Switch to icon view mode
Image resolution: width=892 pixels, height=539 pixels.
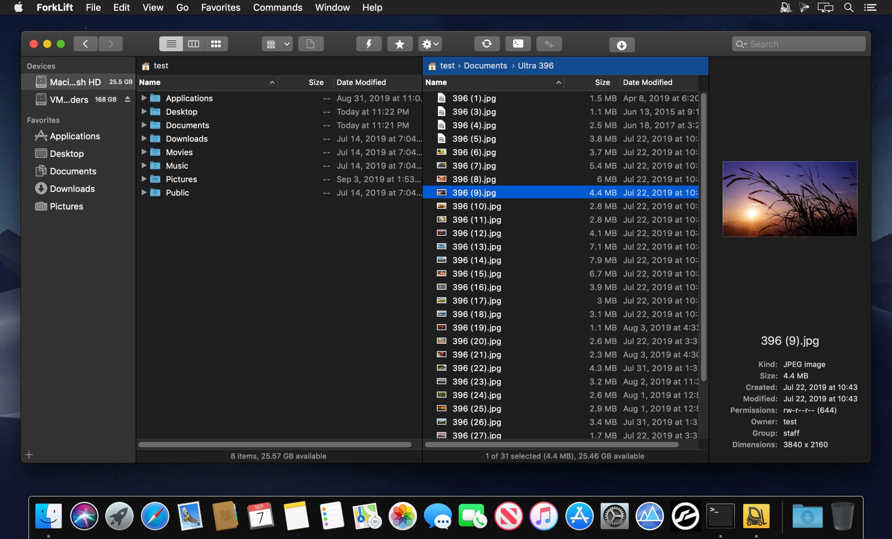tap(216, 44)
